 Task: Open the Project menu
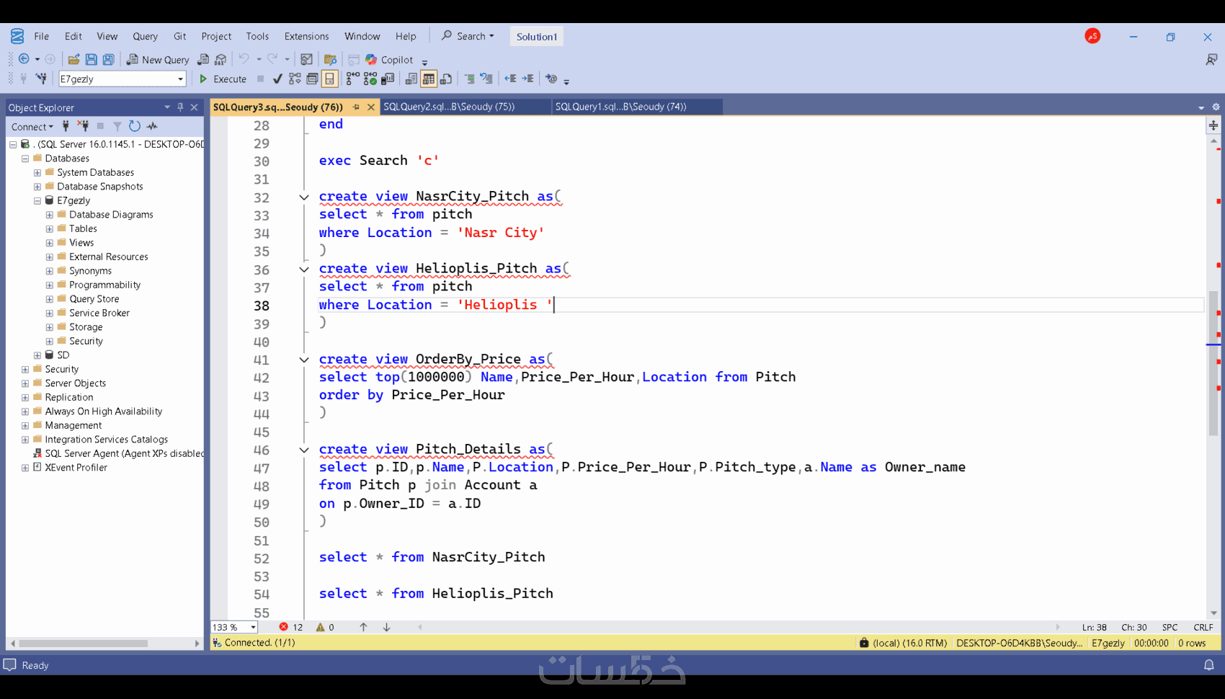click(216, 36)
